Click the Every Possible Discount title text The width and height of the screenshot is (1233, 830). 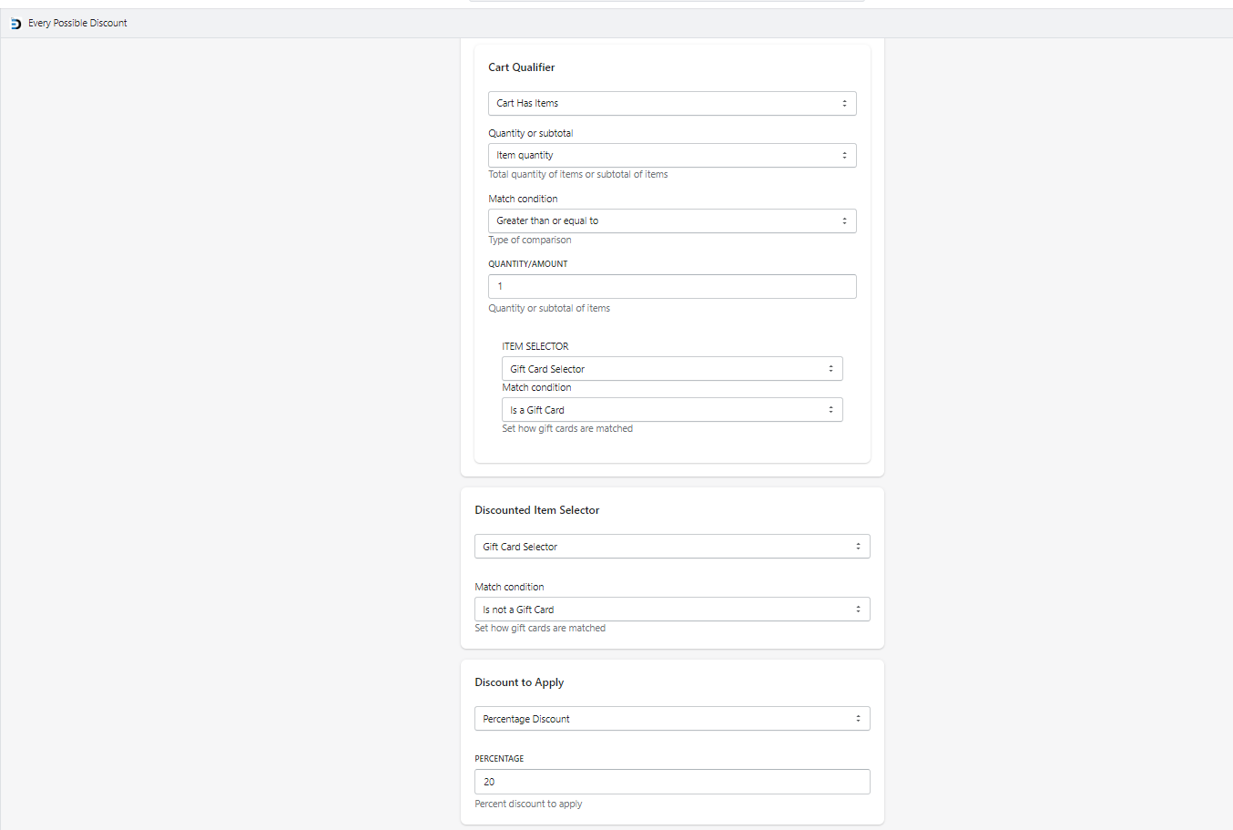point(77,24)
